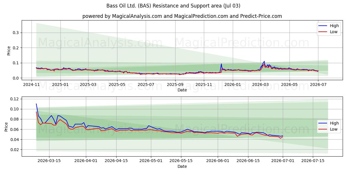Screen dimensions: 347x173
Task: Click the 2026-05 date tick label
Action: point(289,84)
